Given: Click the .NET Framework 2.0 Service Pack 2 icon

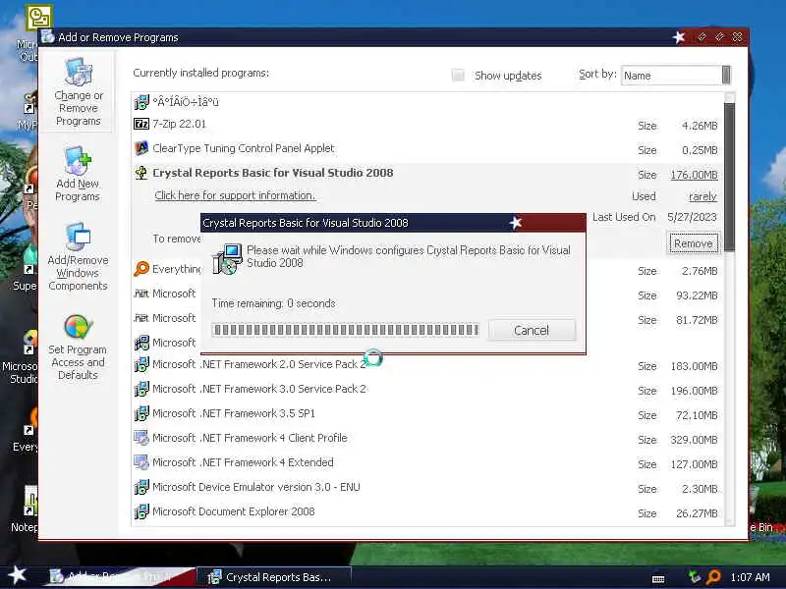Looking at the screenshot, I should pos(141,364).
